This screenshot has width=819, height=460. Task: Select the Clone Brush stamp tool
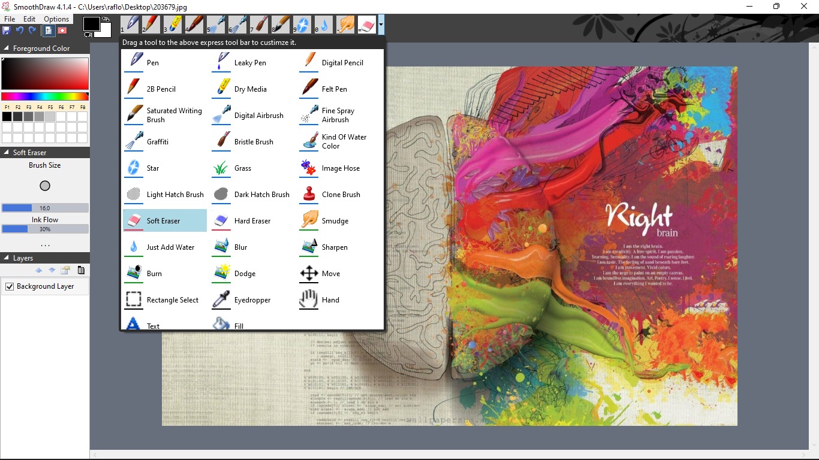(339, 194)
